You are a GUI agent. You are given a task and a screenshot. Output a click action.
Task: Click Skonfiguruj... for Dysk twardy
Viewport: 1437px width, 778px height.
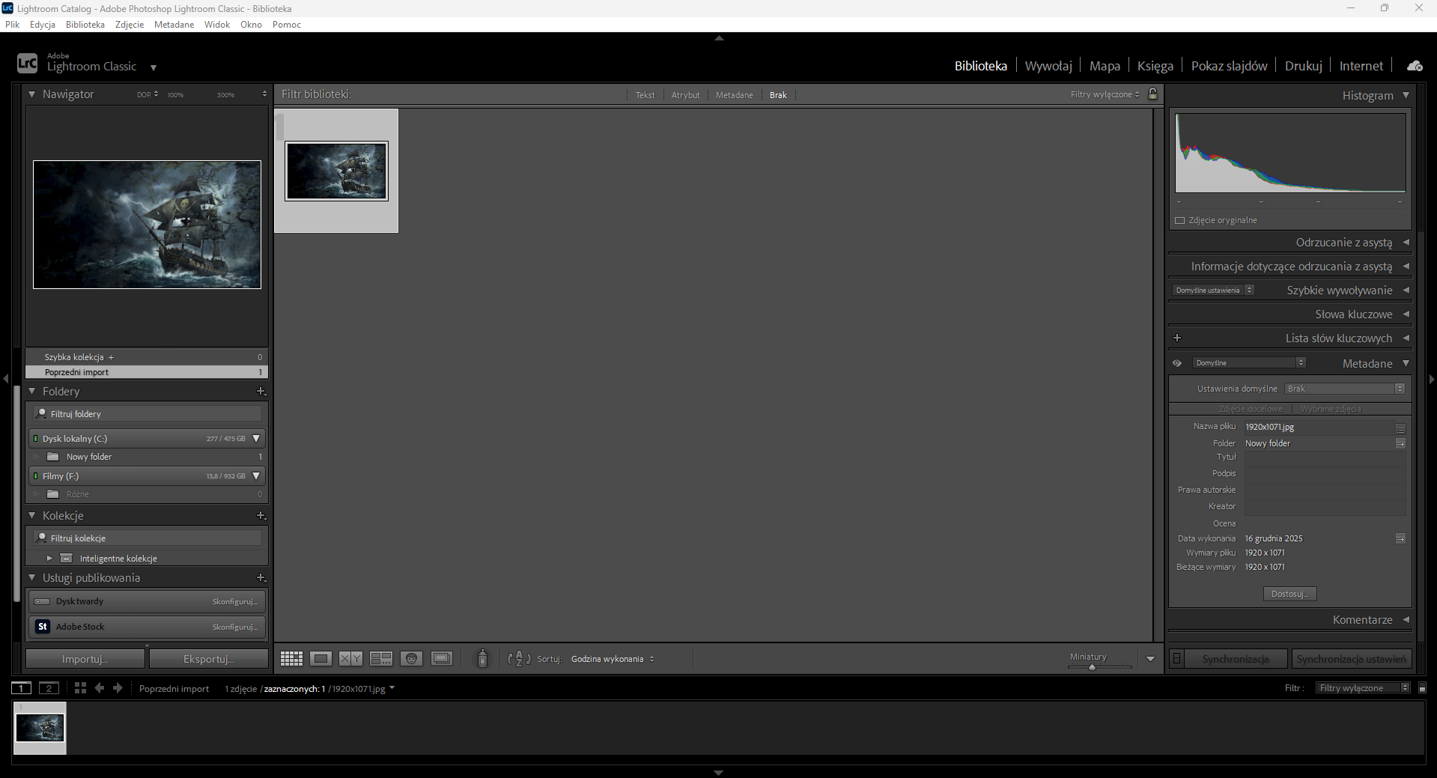(x=234, y=601)
